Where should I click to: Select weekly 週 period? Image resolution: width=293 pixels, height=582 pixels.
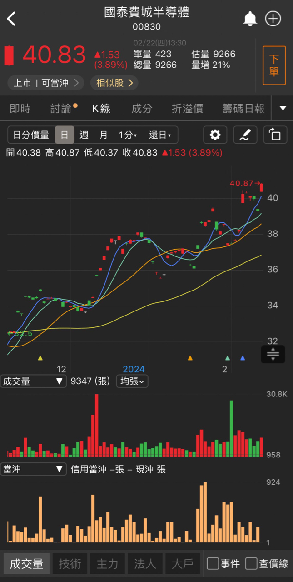coord(84,135)
